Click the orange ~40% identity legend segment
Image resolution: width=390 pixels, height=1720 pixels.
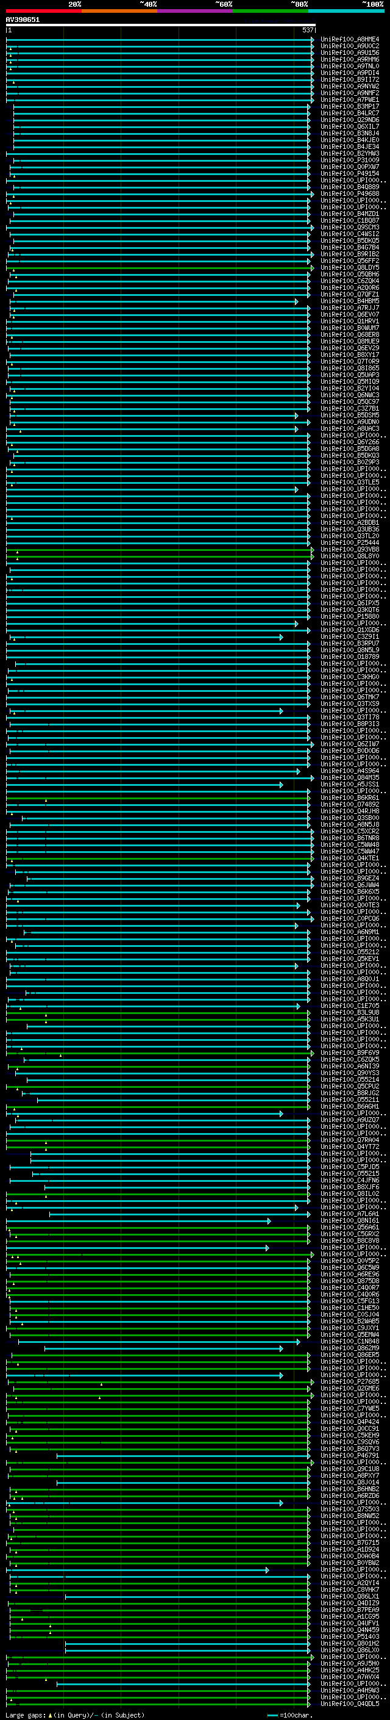point(119,11)
